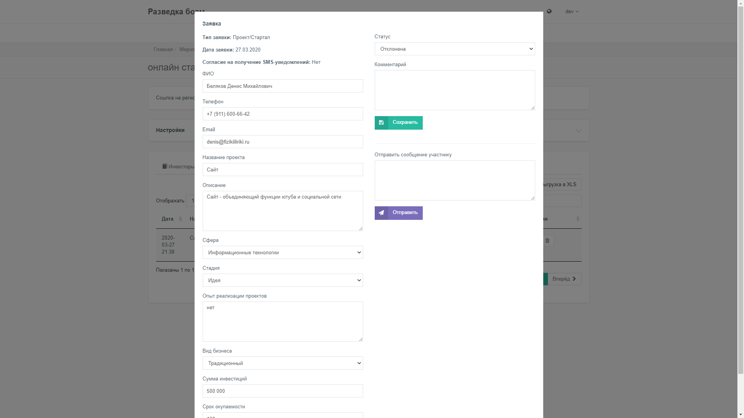Image resolution: width=744 pixels, height=418 pixels.
Task: Open the Вид бизнеса dropdown
Action: (x=282, y=363)
